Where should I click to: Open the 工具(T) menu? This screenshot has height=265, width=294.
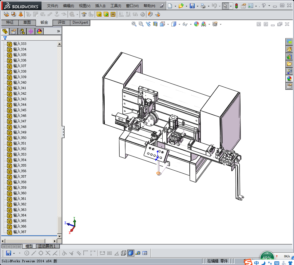pyautogui.click(x=116, y=6)
